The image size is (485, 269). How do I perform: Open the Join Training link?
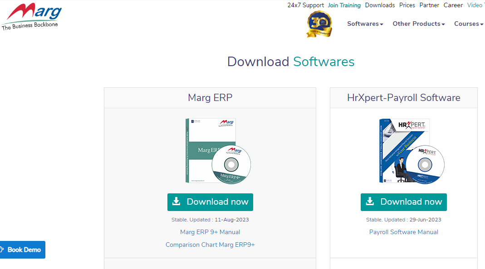(344, 5)
